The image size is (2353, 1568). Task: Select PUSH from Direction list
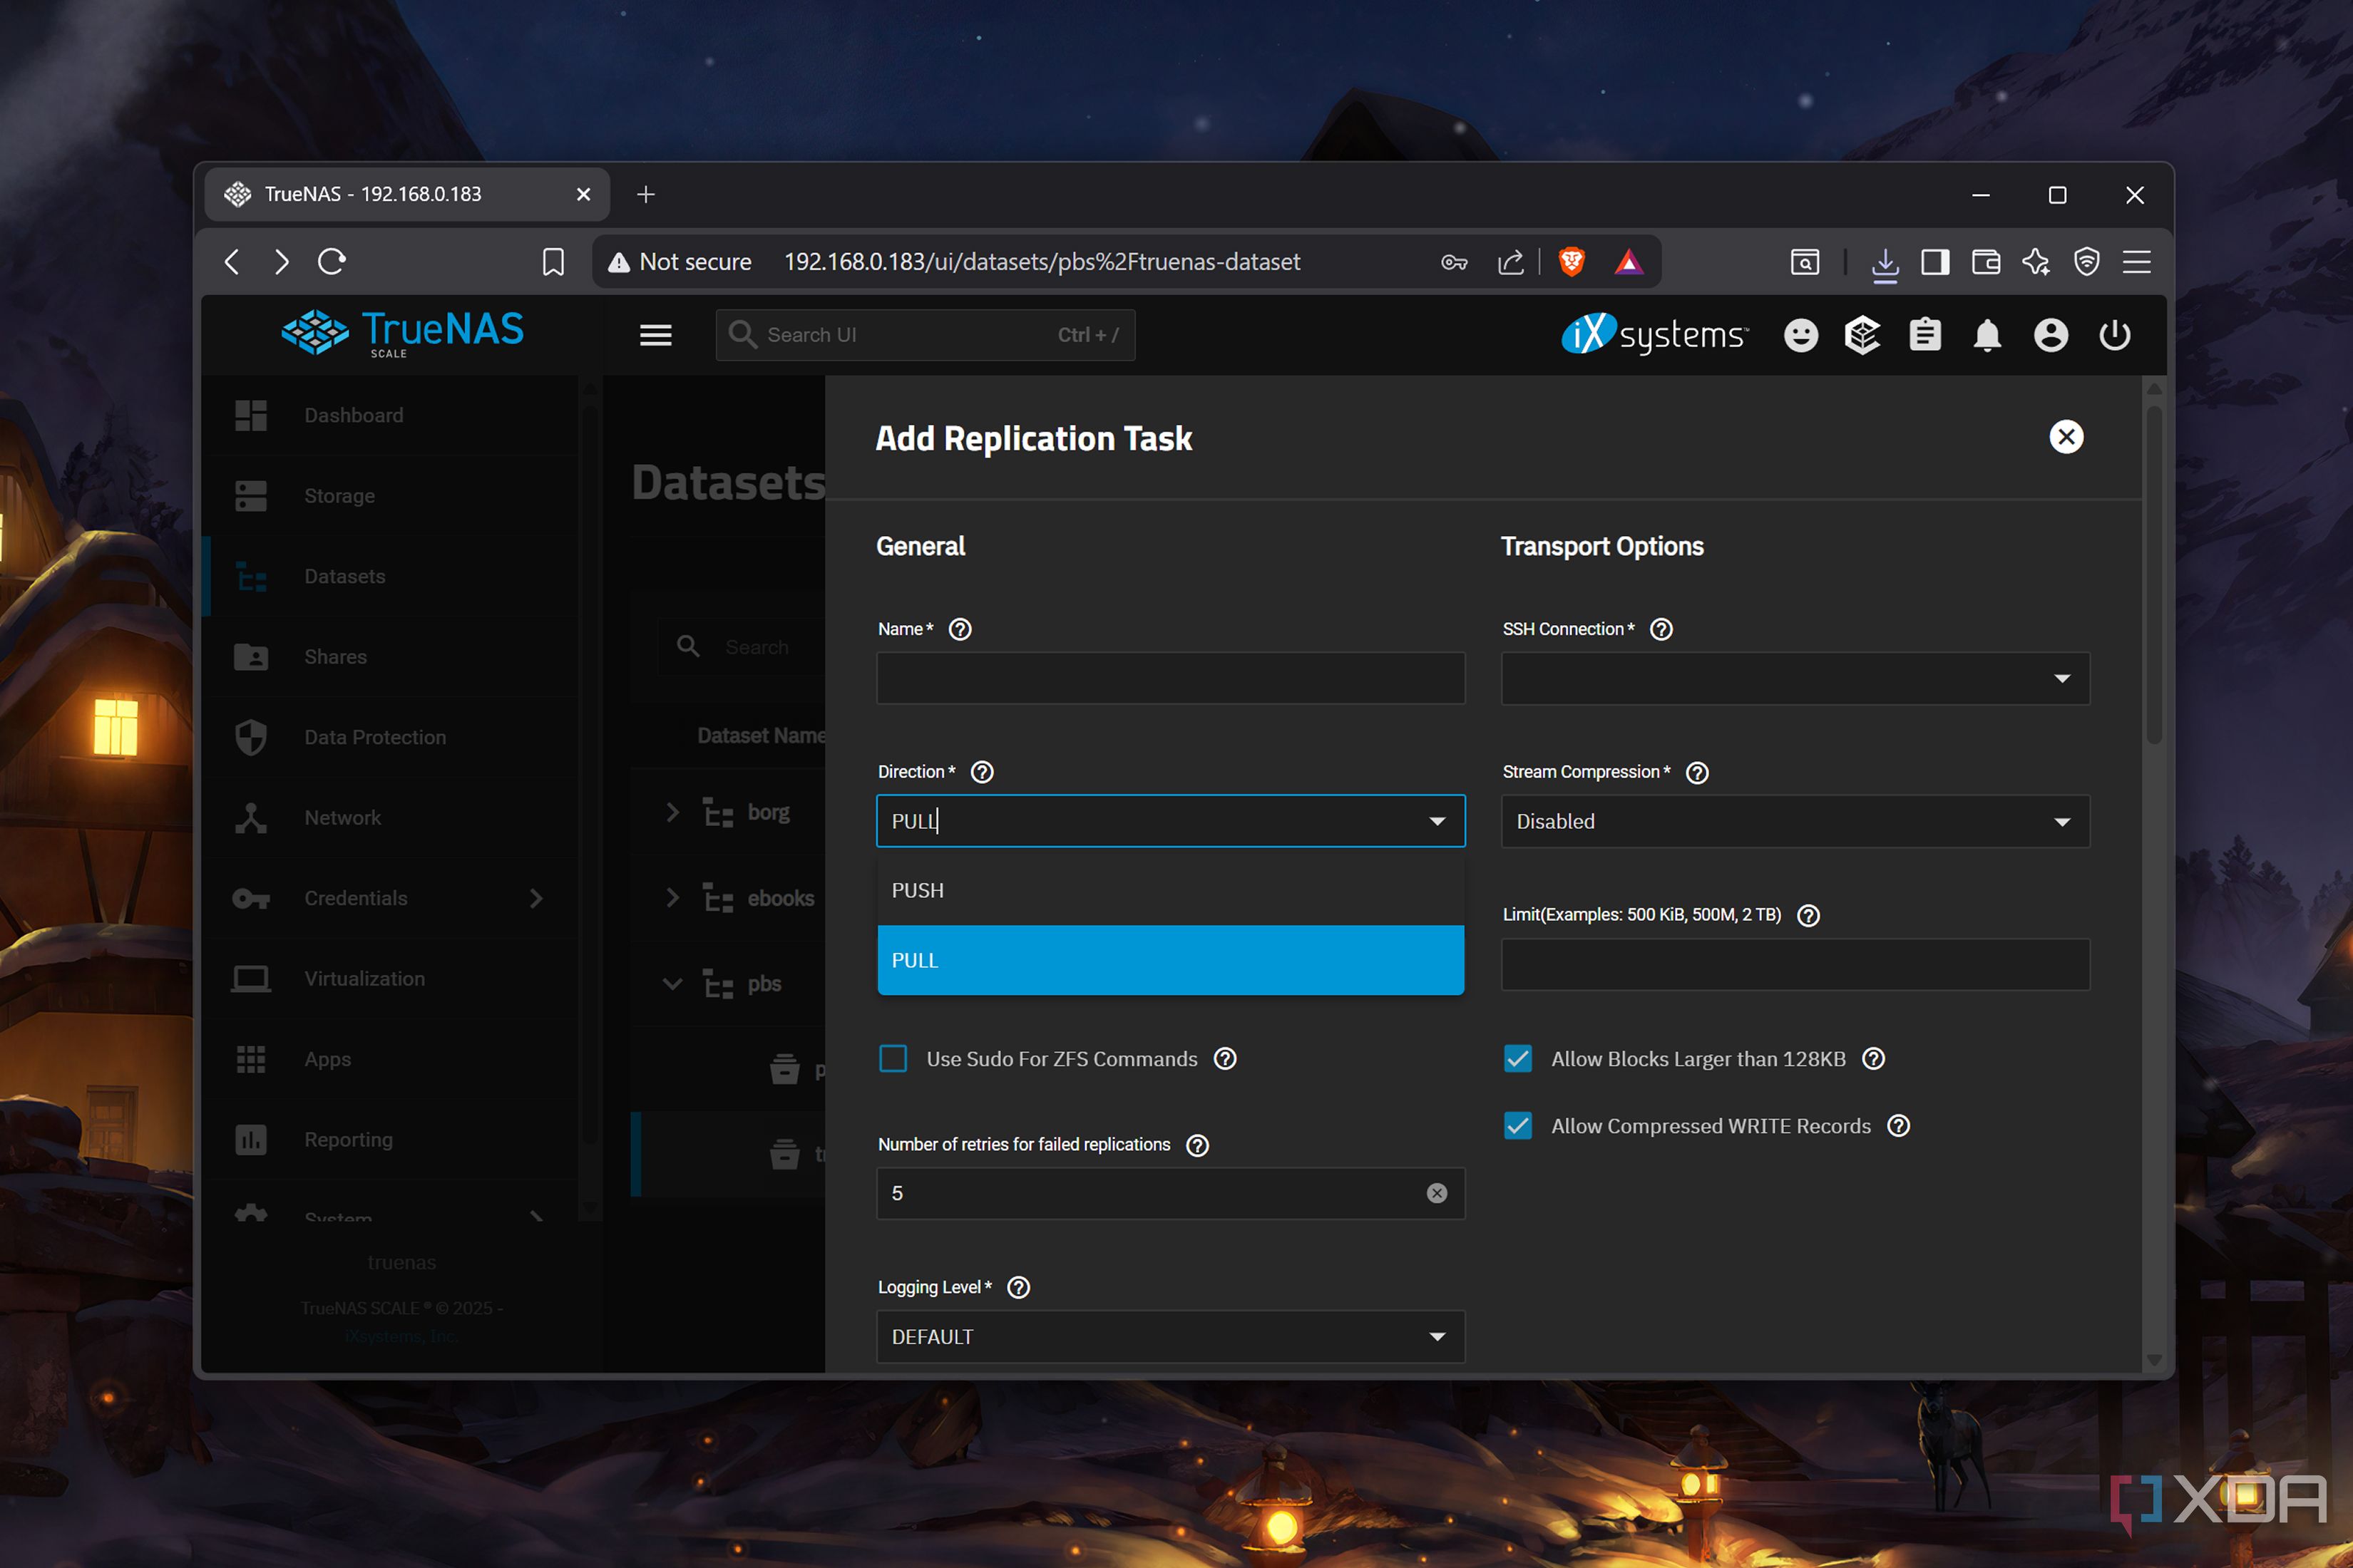(1171, 890)
